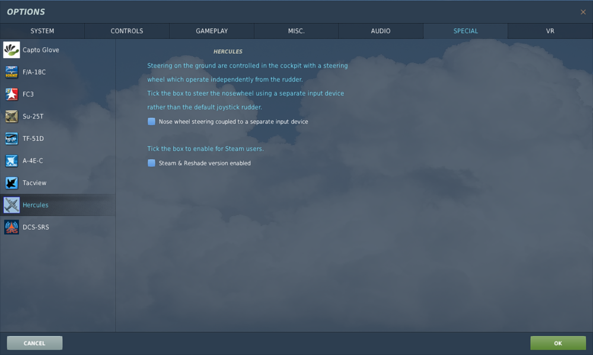The height and width of the screenshot is (355, 593).
Task: Select the MISC. tab
Action: click(296, 31)
